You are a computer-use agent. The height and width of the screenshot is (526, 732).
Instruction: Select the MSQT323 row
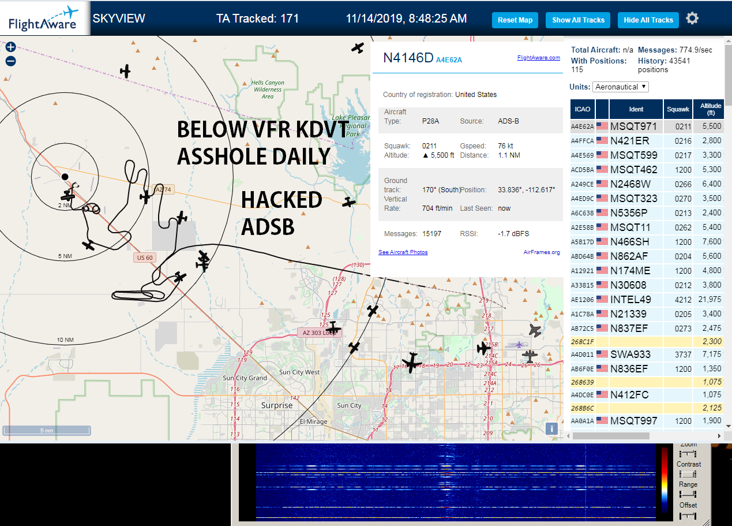pyautogui.click(x=647, y=198)
